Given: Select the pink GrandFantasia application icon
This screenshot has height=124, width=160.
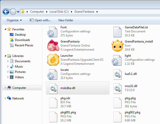Looking at the screenshot, I should [x=52, y=46].
